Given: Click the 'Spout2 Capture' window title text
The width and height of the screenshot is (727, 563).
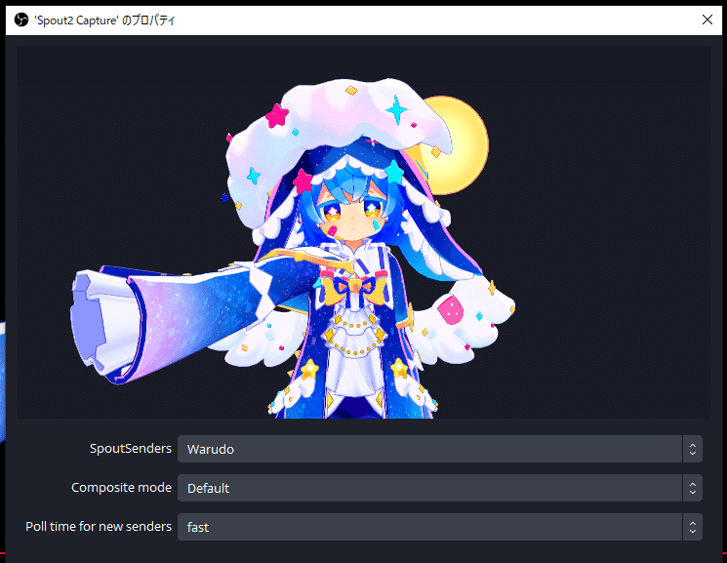Looking at the screenshot, I should pos(104,20).
